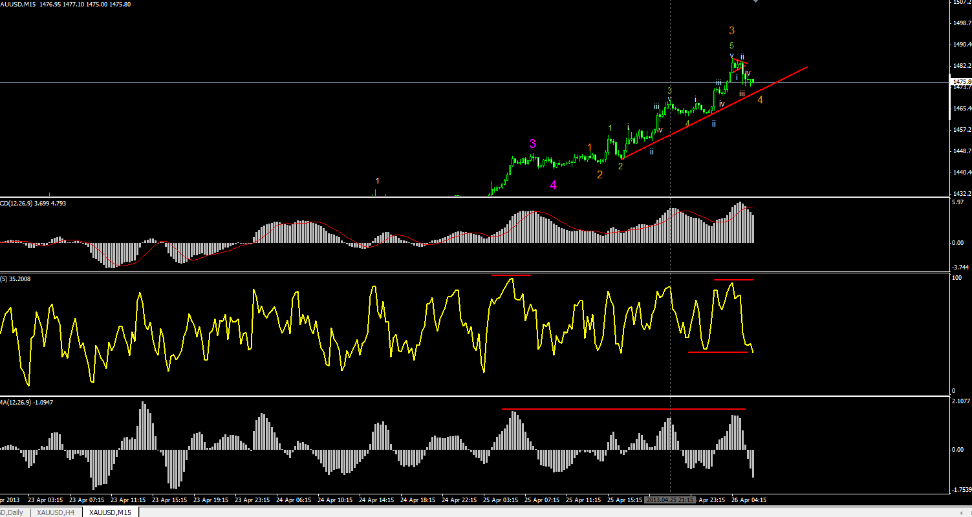Select the XAUUSD,M15 chart tab
Viewport: 972px width, 517px height.
[110, 512]
